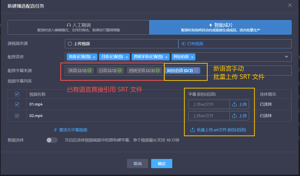Remove the 阿拉伯语 language tag
Image resolution: width=300 pixels, height=176 pixels.
pos(192,57)
